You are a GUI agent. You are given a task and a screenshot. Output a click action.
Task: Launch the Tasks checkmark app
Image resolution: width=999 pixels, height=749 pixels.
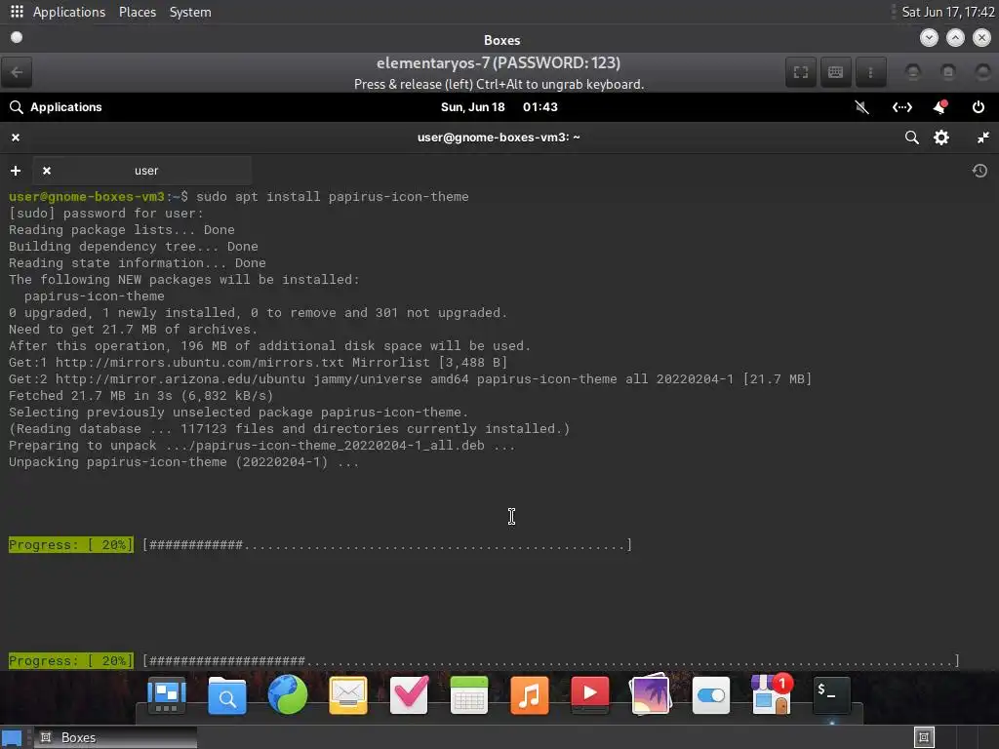coord(409,694)
